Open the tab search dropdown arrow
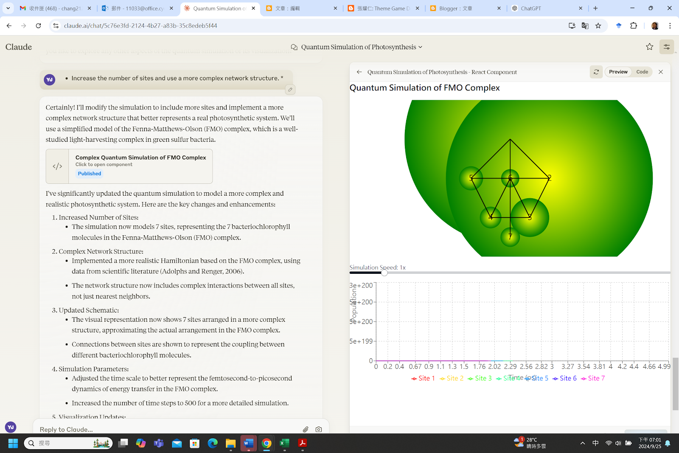The width and height of the screenshot is (679, 453). coord(8,8)
